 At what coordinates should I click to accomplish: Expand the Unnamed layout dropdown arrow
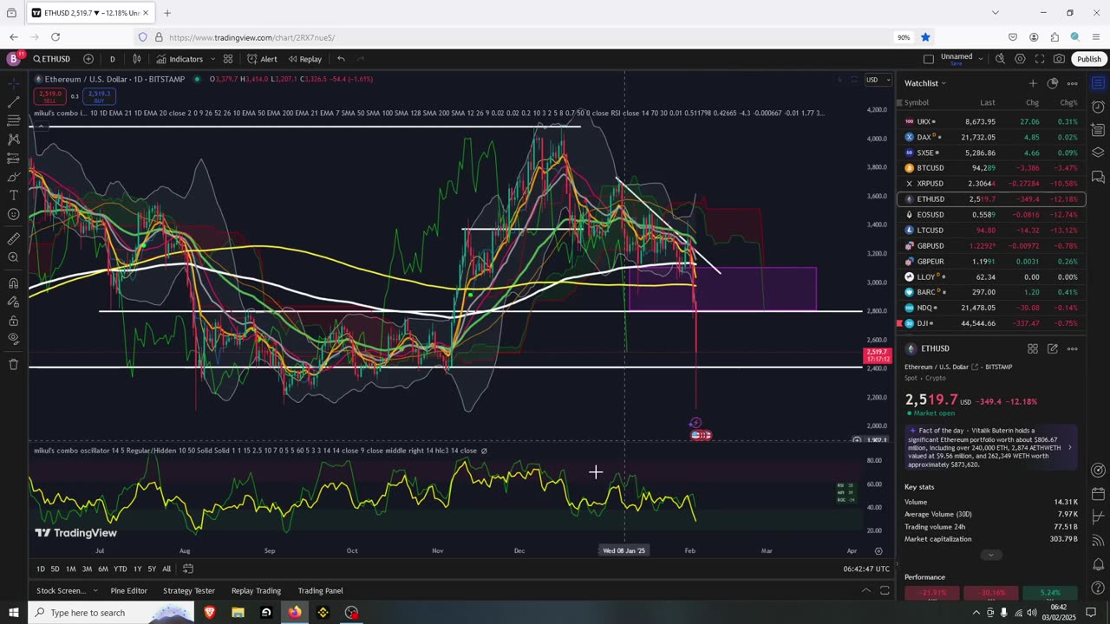[981, 58]
